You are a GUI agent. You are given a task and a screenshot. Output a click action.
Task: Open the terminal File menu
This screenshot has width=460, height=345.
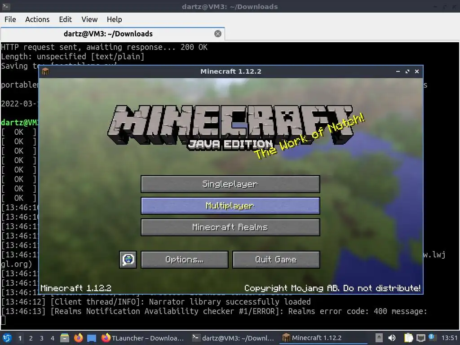click(x=10, y=19)
